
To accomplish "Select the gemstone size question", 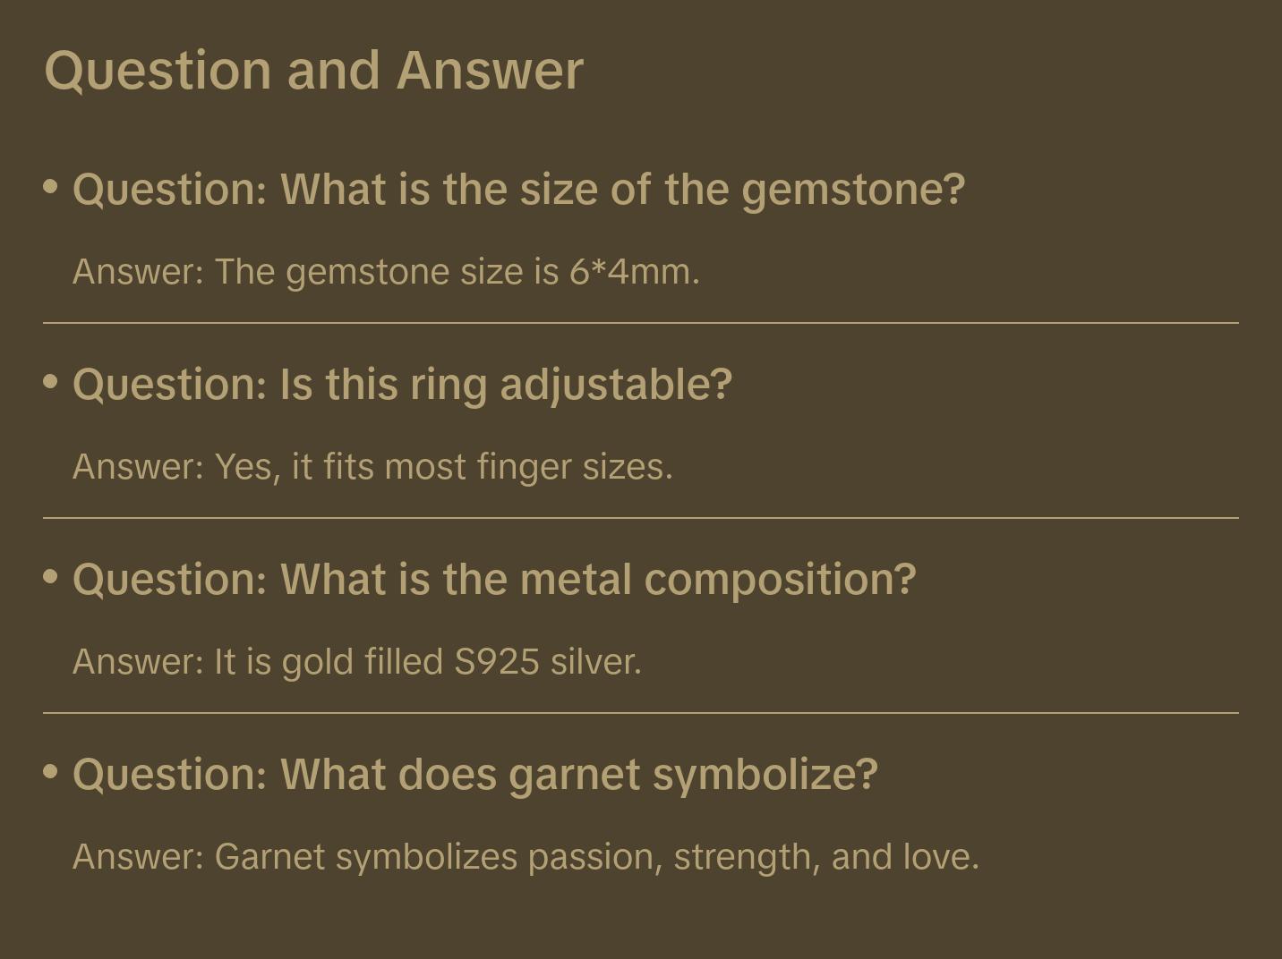I will (518, 190).
